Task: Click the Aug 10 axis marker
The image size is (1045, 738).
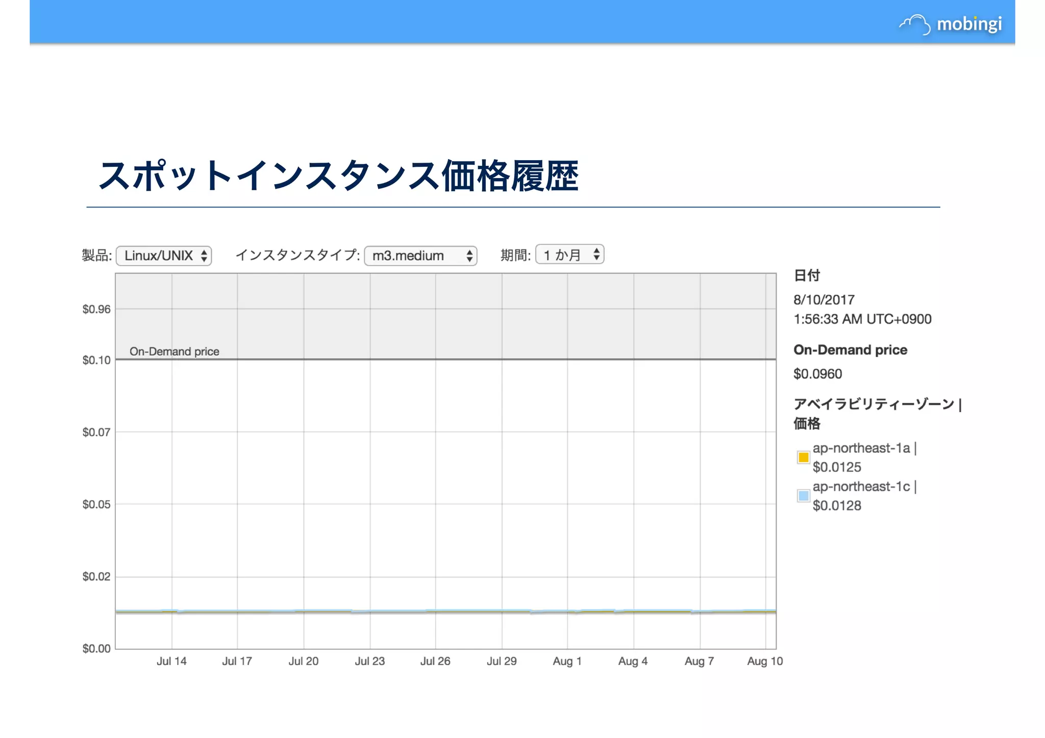Action: tap(764, 661)
